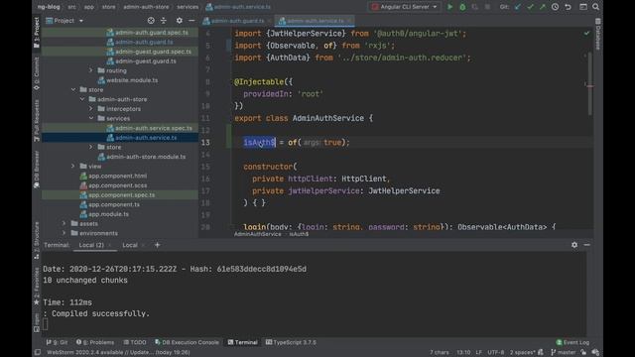Stop the running process
The width and height of the screenshot is (635, 357).
(x=487, y=7)
